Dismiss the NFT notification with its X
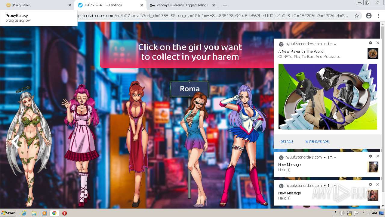 378,43
